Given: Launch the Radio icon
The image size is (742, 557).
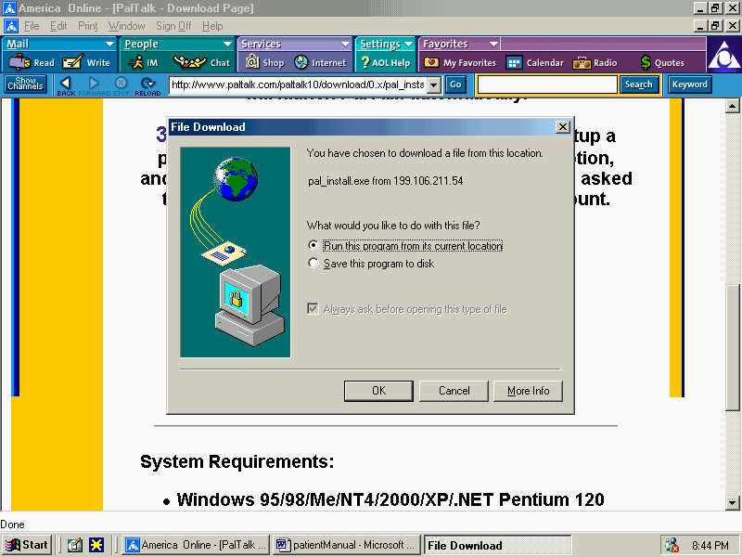Looking at the screenshot, I should tap(595, 62).
